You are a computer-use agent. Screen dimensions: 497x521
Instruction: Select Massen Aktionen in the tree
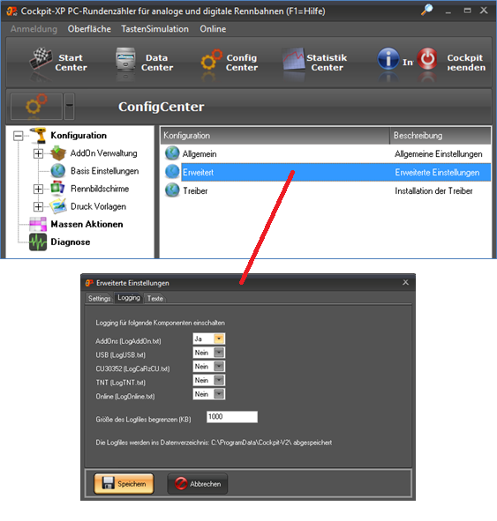click(x=87, y=224)
